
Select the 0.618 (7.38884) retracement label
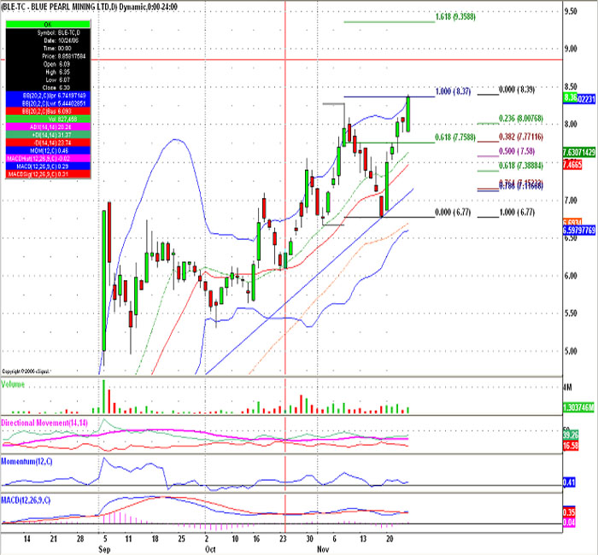[521, 166]
